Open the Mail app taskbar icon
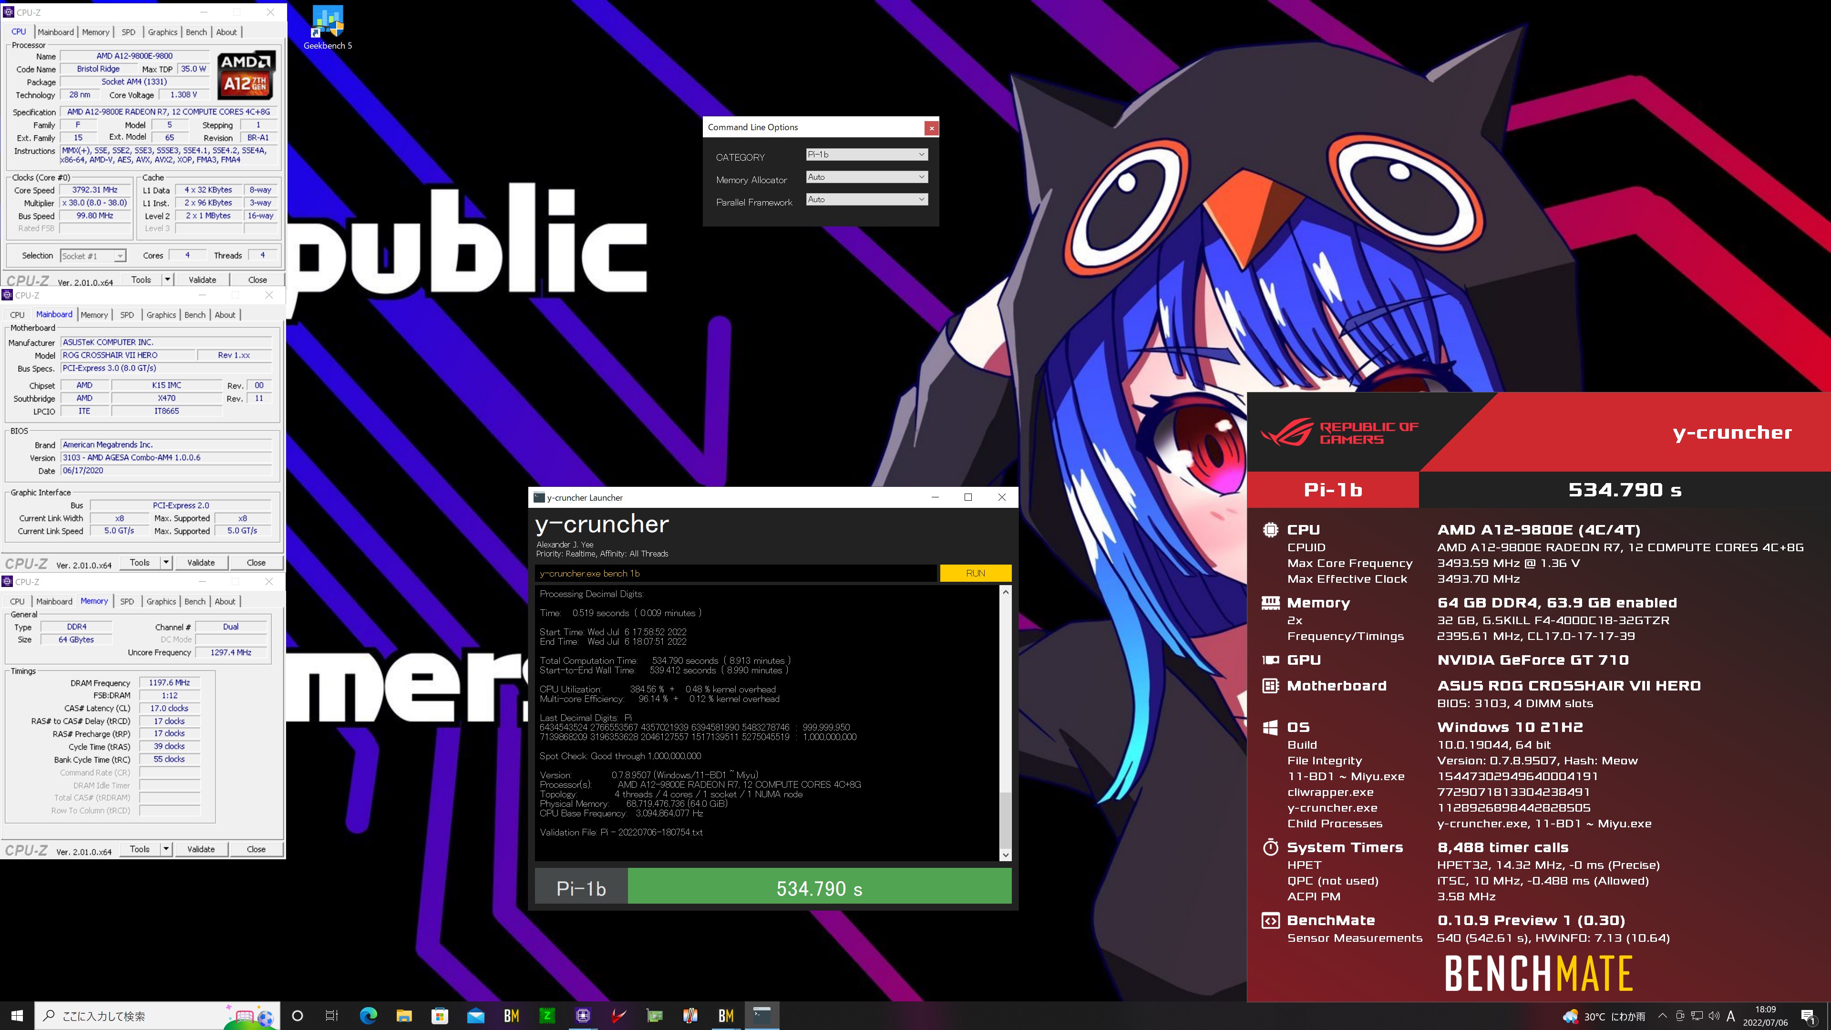 point(475,1016)
